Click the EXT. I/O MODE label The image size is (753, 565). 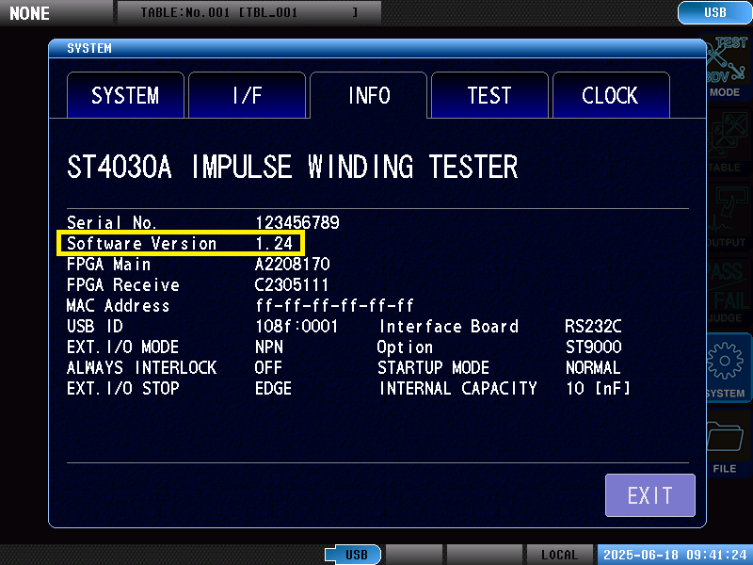pyautogui.click(x=123, y=347)
